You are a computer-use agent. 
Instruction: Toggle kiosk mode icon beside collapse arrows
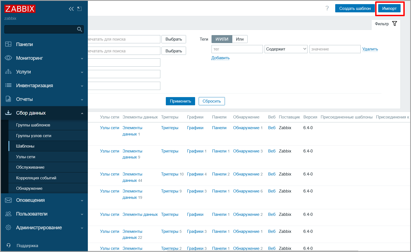pyautogui.click(x=79, y=9)
